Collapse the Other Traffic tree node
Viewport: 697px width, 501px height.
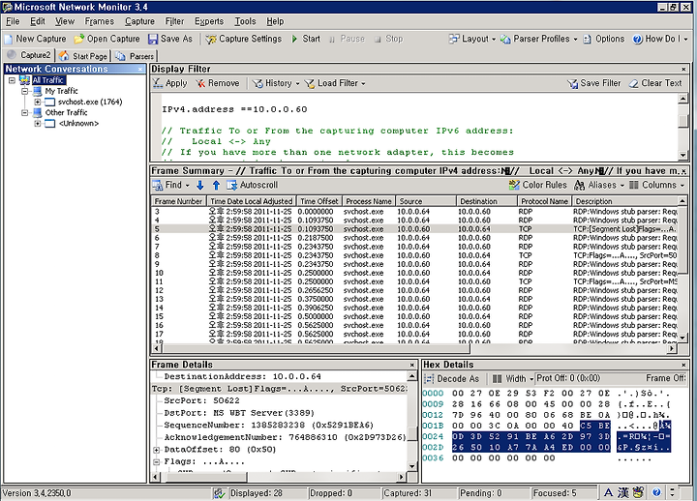coord(24,113)
